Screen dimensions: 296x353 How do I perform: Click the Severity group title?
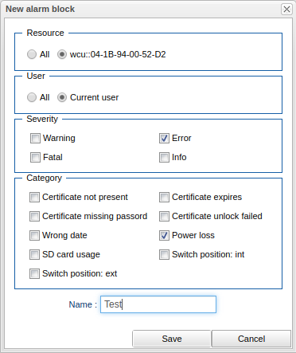(42, 119)
